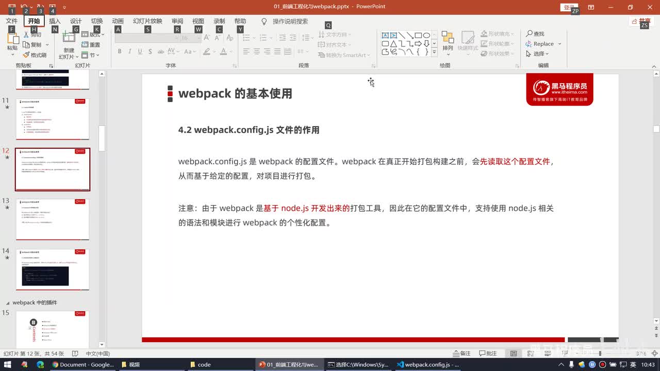Open the Design (设计) tab
The image size is (660, 371).
[76, 21]
